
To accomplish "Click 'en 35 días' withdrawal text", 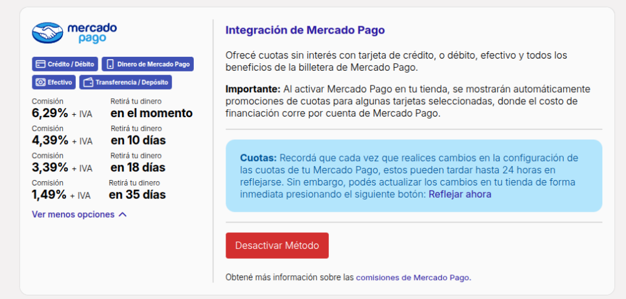I will (138, 195).
